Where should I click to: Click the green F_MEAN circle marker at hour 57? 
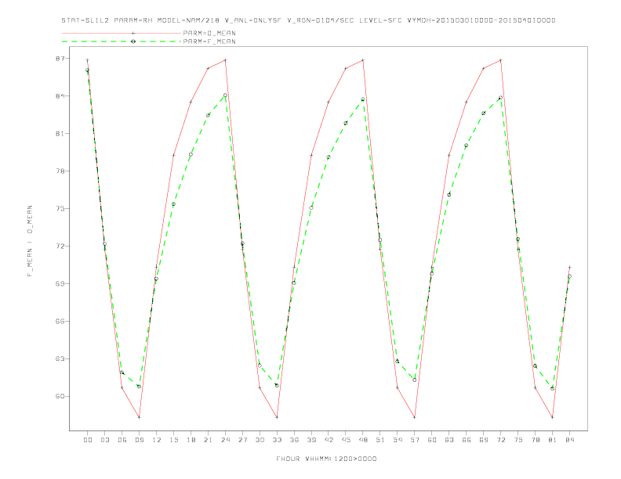[x=415, y=380]
